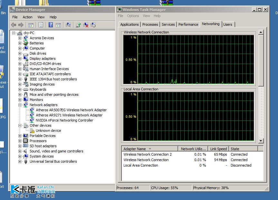The image size is (278, 200).
Task: Click the Uninstall device icon with red X
Action: point(86,25)
